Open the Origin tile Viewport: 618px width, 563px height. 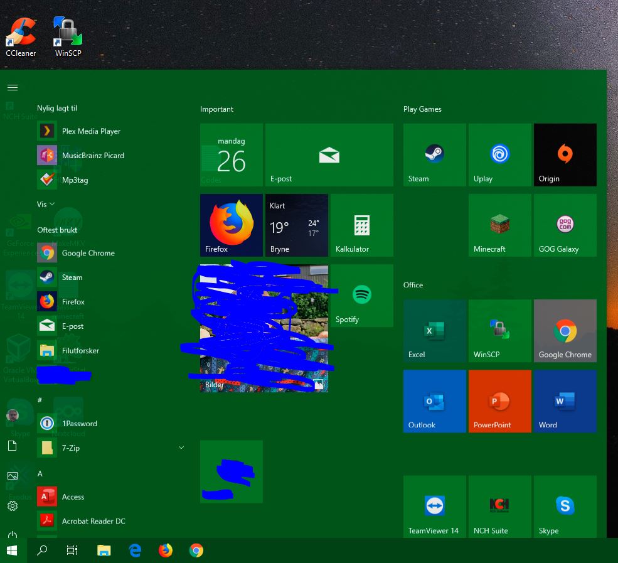565,154
